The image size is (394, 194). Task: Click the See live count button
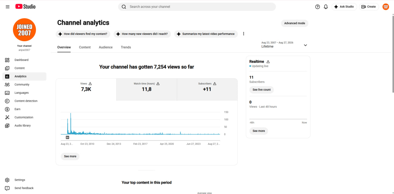(262, 90)
